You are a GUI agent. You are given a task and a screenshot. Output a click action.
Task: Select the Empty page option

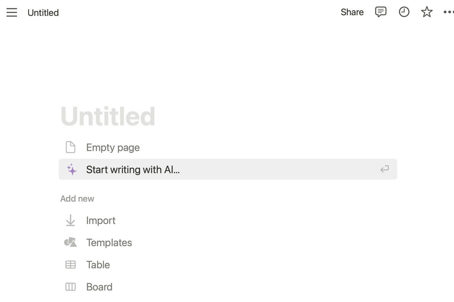click(113, 147)
